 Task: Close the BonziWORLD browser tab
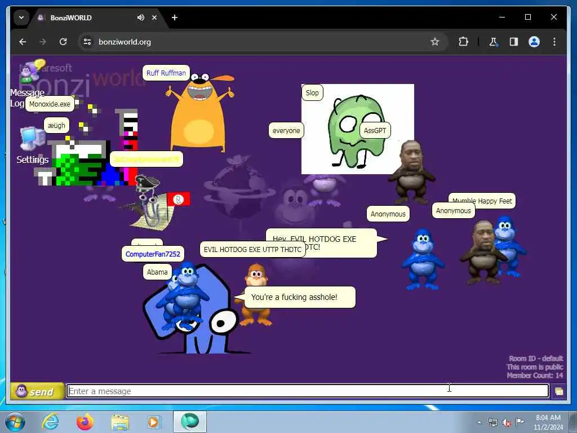(x=154, y=17)
